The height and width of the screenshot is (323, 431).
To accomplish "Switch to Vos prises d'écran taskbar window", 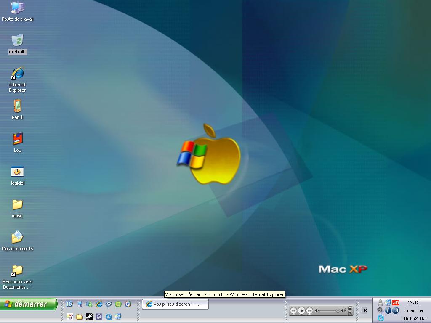I will pyautogui.click(x=176, y=304).
